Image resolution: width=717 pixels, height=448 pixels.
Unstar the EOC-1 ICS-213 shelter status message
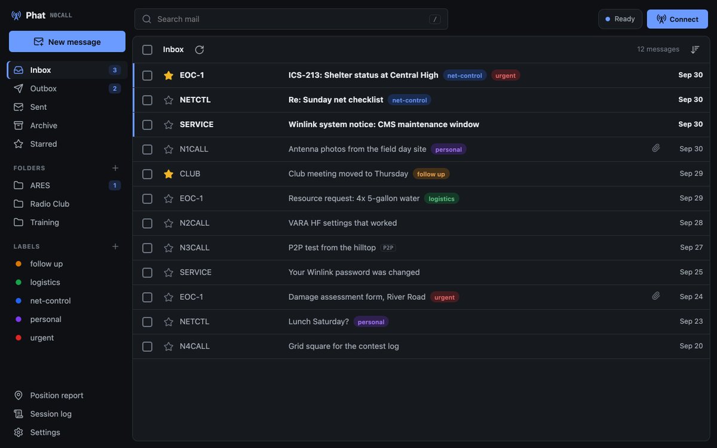[168, 75]
